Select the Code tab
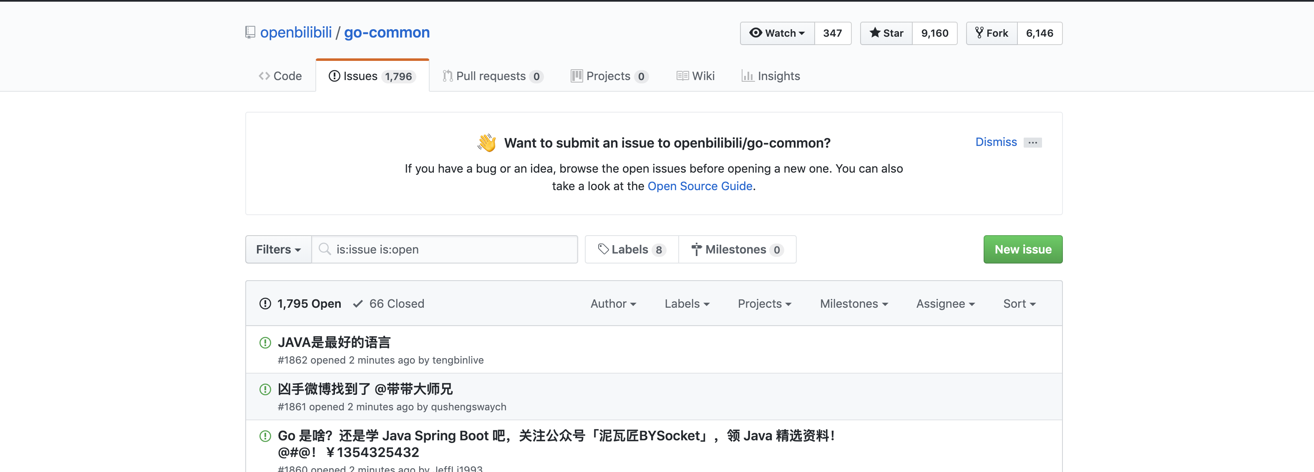Viewport: 1314px width, 472px height. point(281,75)
